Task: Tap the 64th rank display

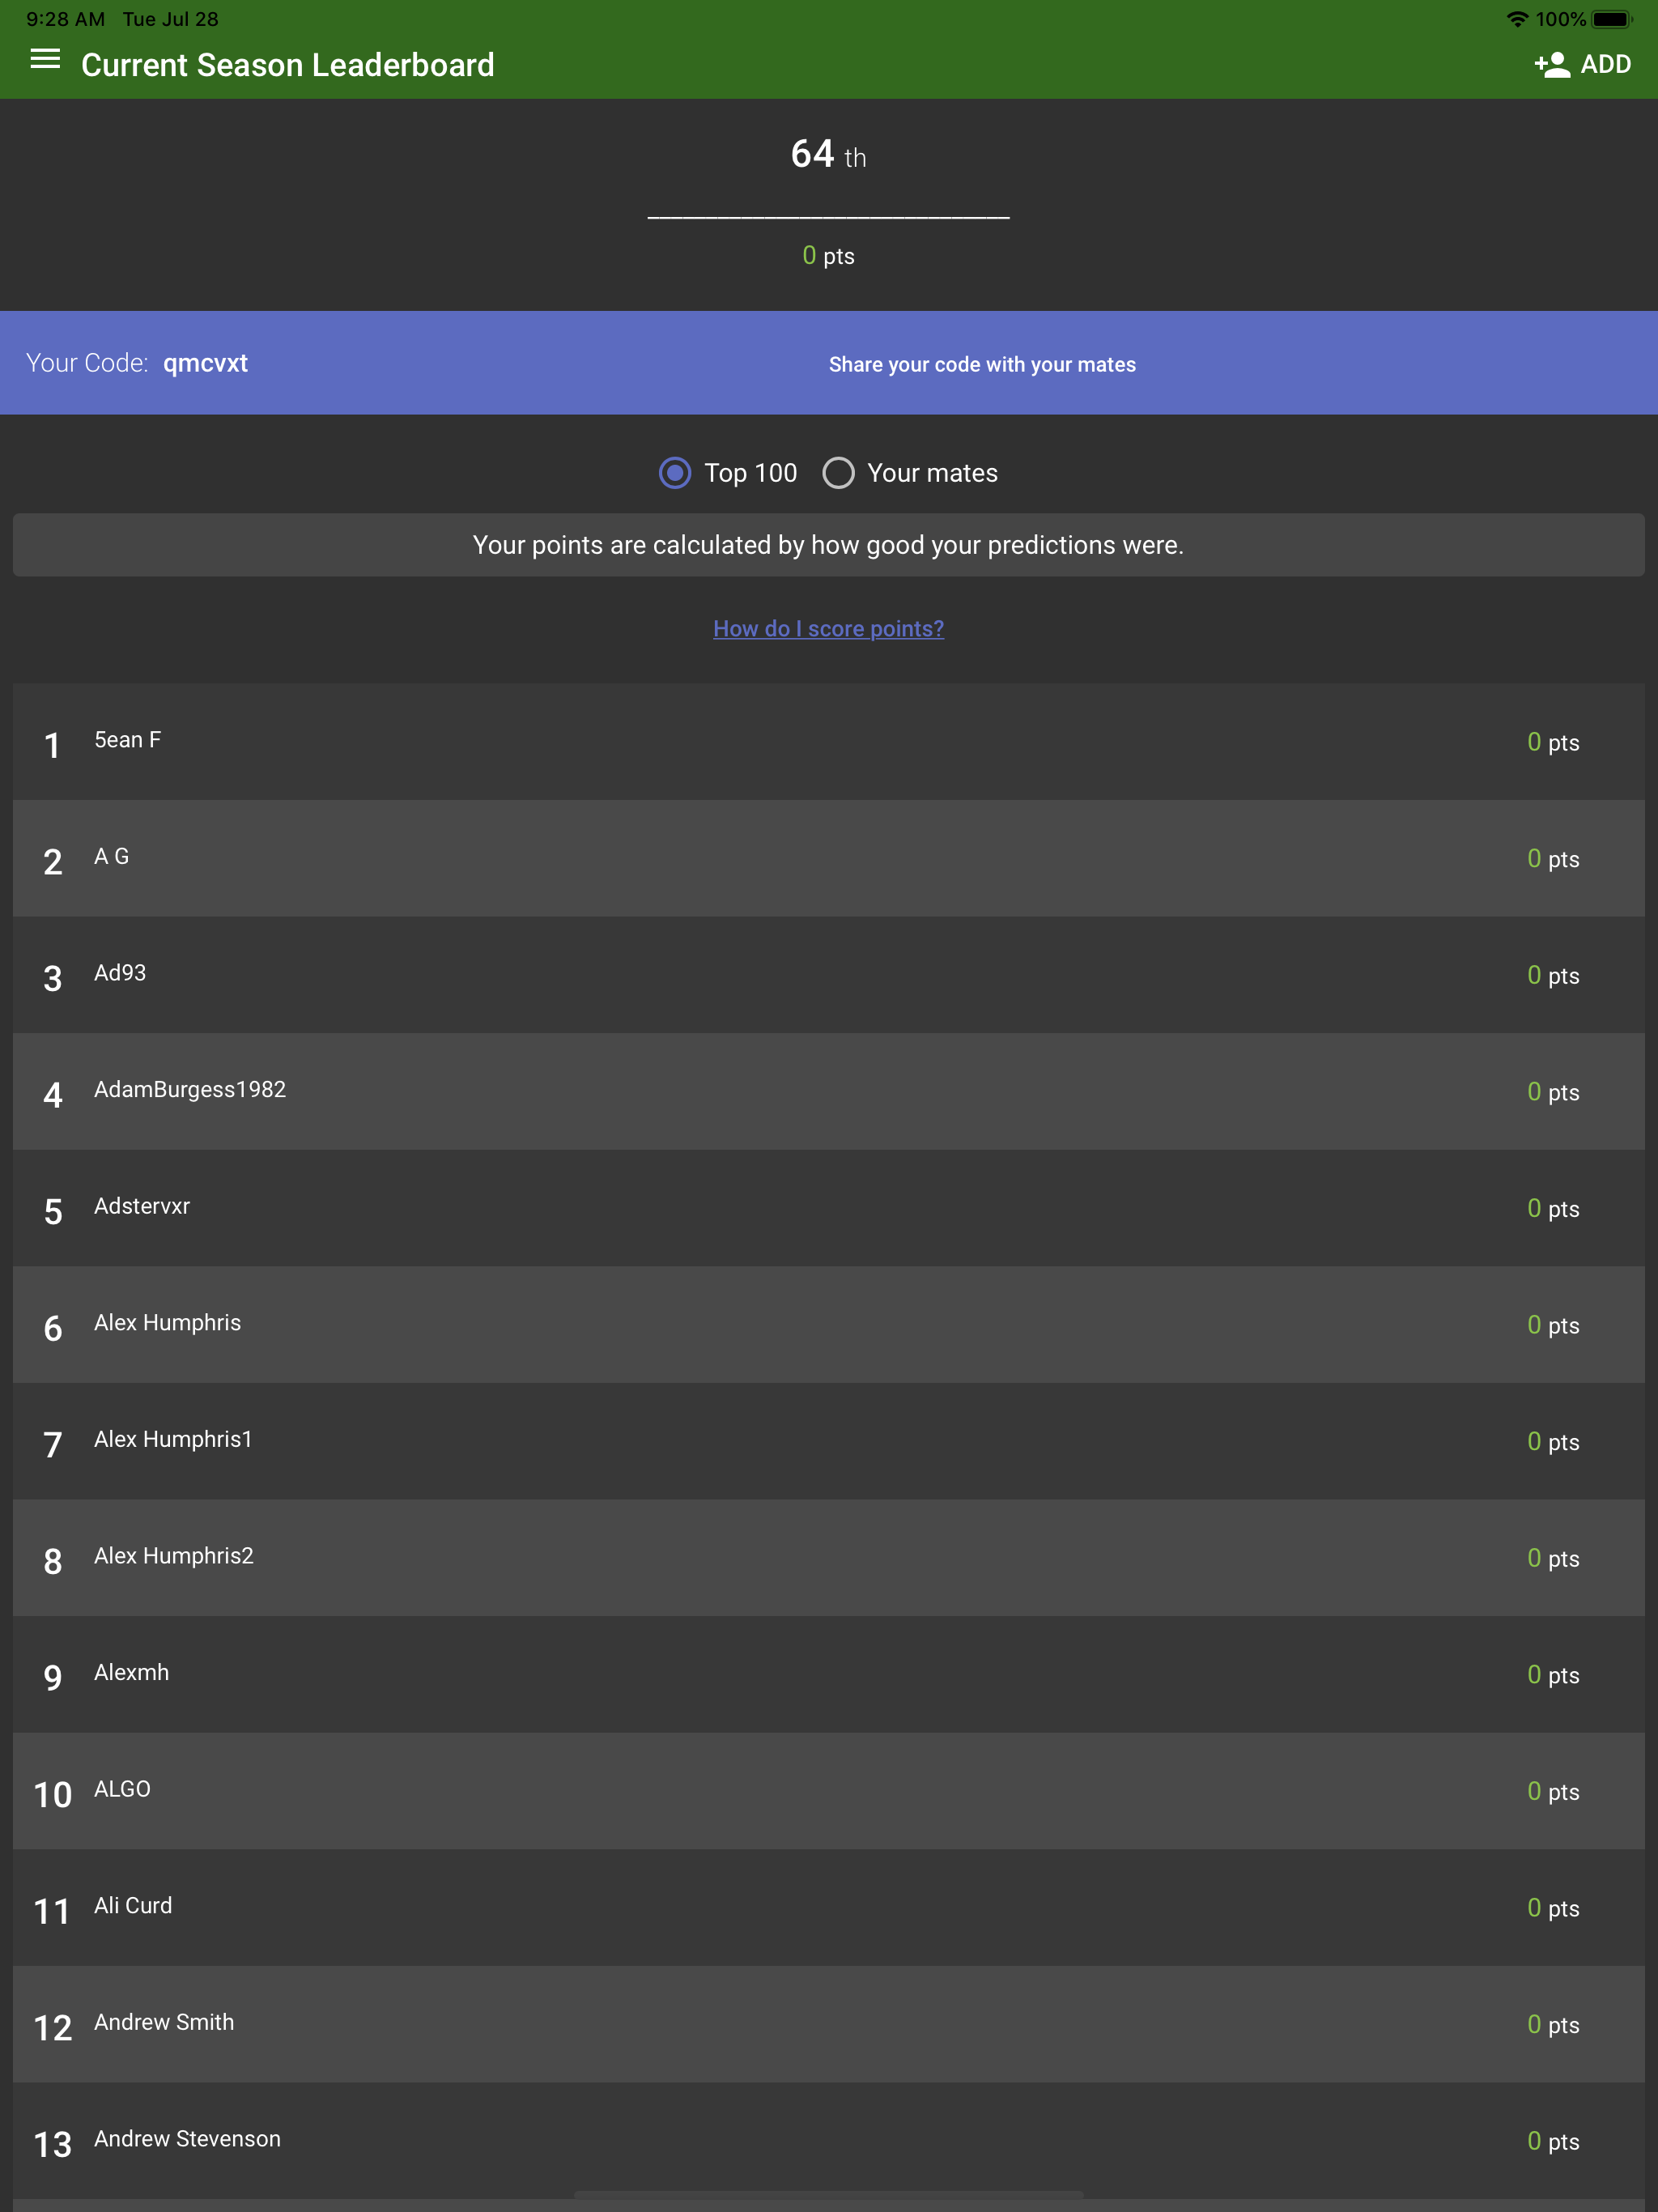Action: [x=828, y=155]
